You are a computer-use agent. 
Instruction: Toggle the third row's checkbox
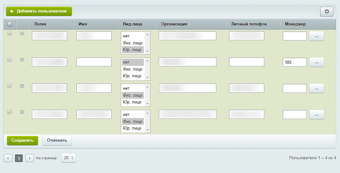pos(9,86)
